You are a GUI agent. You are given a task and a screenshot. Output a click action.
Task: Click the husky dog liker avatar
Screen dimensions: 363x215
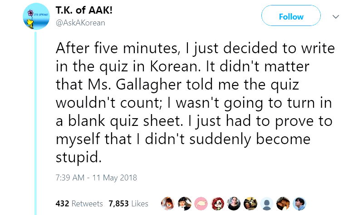(250, 203)
